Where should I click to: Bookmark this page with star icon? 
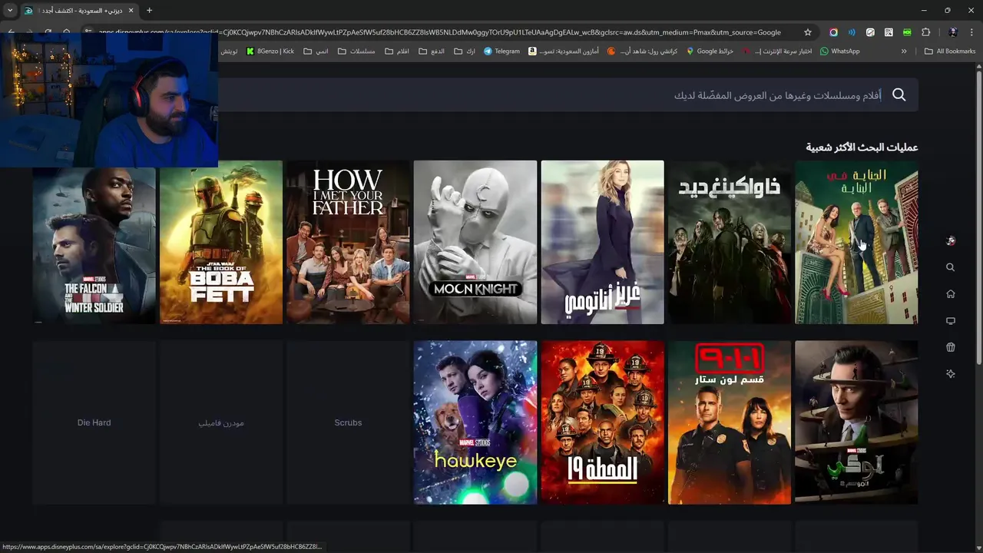[x=808, y=32]
